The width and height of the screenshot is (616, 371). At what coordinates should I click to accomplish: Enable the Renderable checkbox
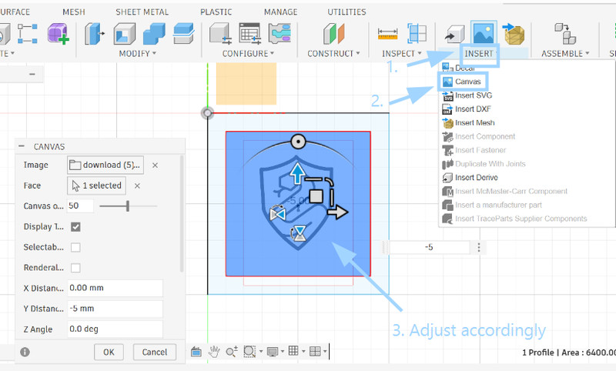pyautogui.click(x=75, y=268)
